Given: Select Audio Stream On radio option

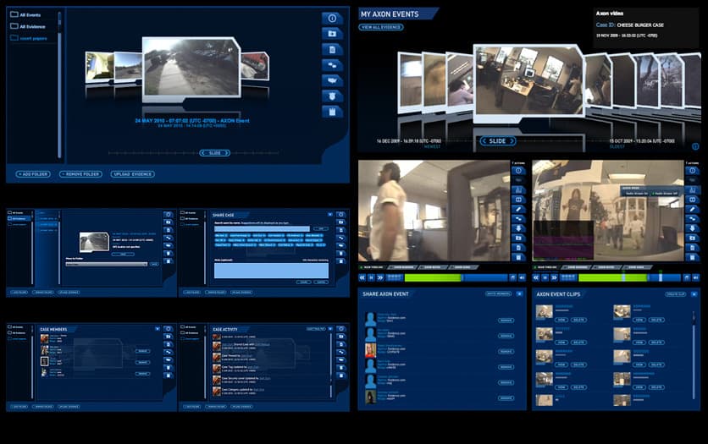Looking at the screenshot, I should tap(636, 194).
